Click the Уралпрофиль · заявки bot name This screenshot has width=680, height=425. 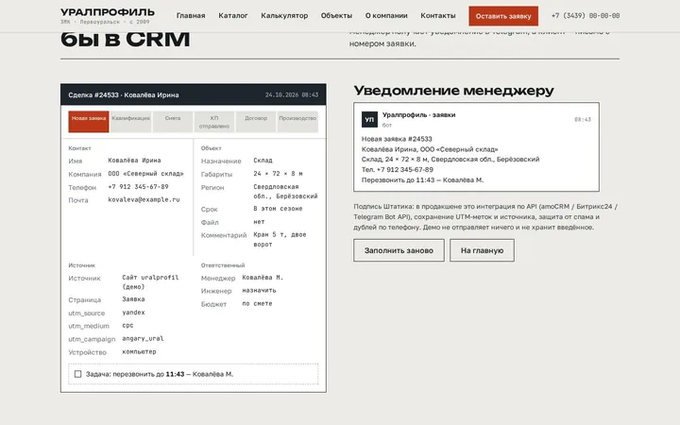pos(419,115)
